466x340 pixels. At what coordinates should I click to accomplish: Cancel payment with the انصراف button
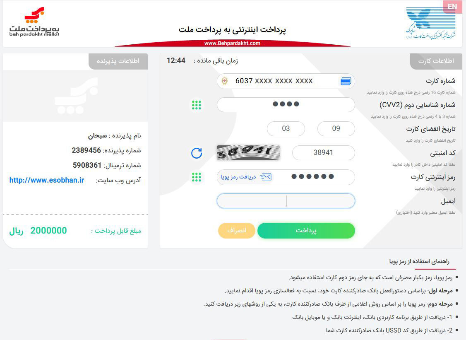[x=237, y=231]
